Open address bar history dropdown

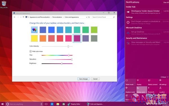pos(86,17)
